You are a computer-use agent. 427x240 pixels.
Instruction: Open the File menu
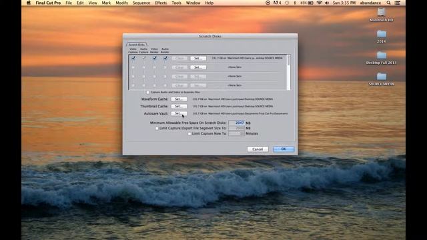[69, 3]
